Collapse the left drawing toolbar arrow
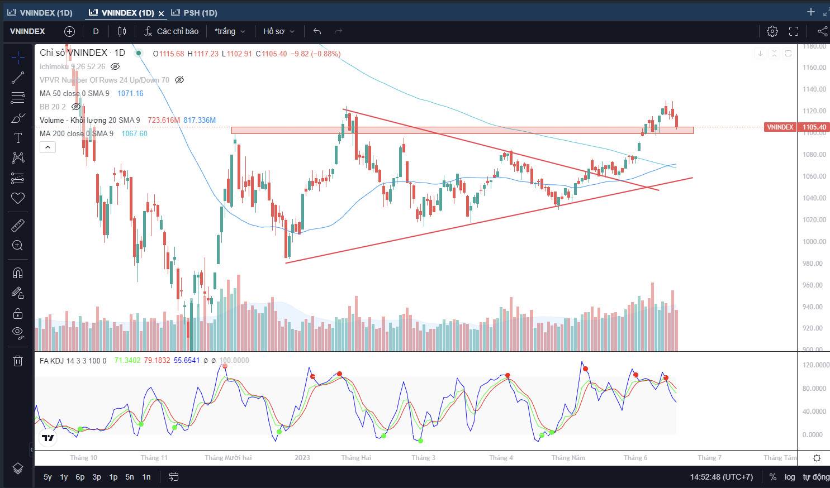 click(x=31, y=449)
